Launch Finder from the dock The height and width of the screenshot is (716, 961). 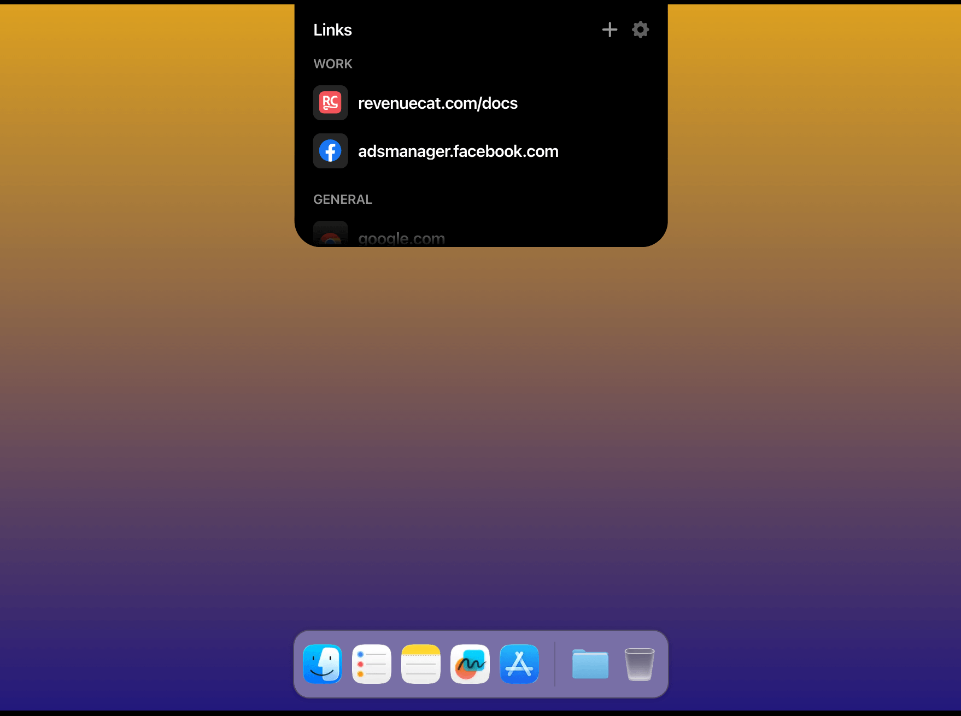(323, 664)
